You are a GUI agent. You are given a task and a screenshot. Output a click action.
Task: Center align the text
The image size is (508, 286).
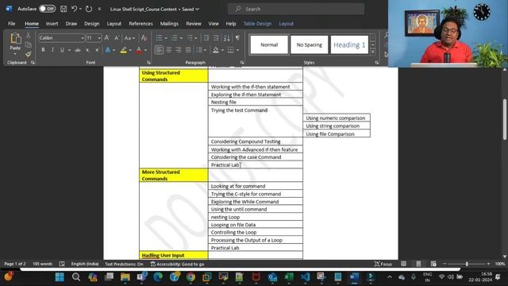pyautogui.click(x=169, y=50)
